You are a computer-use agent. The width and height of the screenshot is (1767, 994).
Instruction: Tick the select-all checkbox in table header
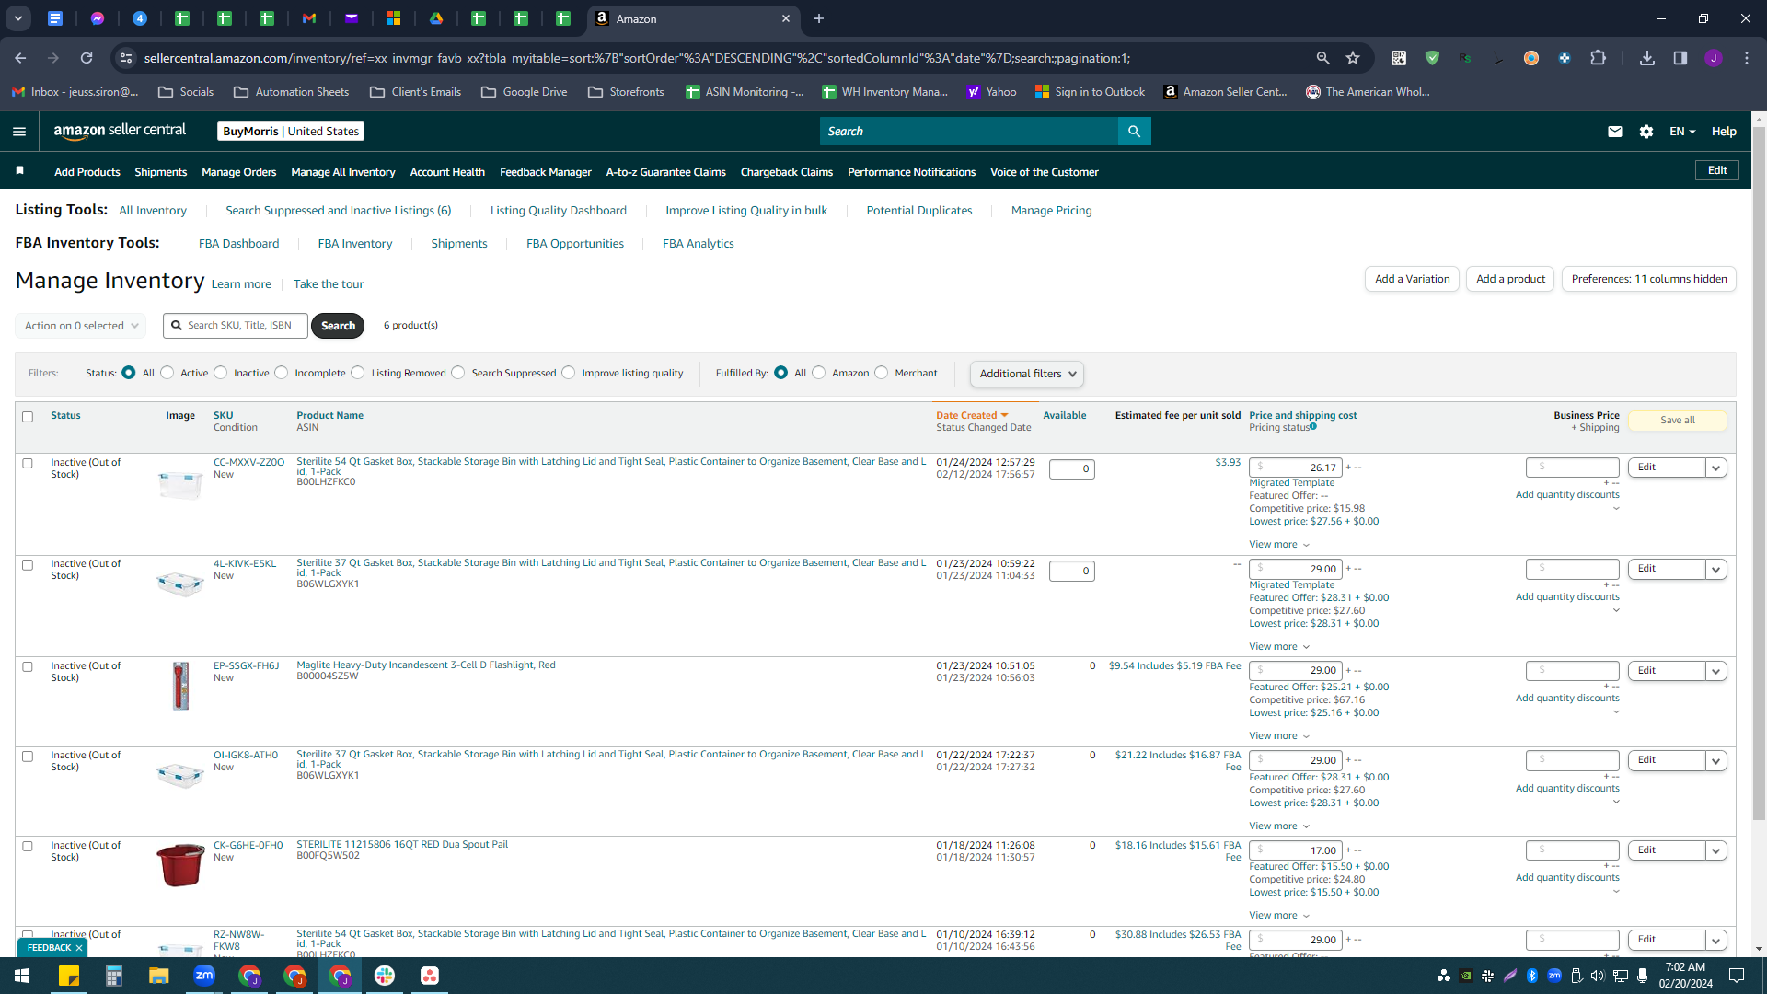click(28, 417)
